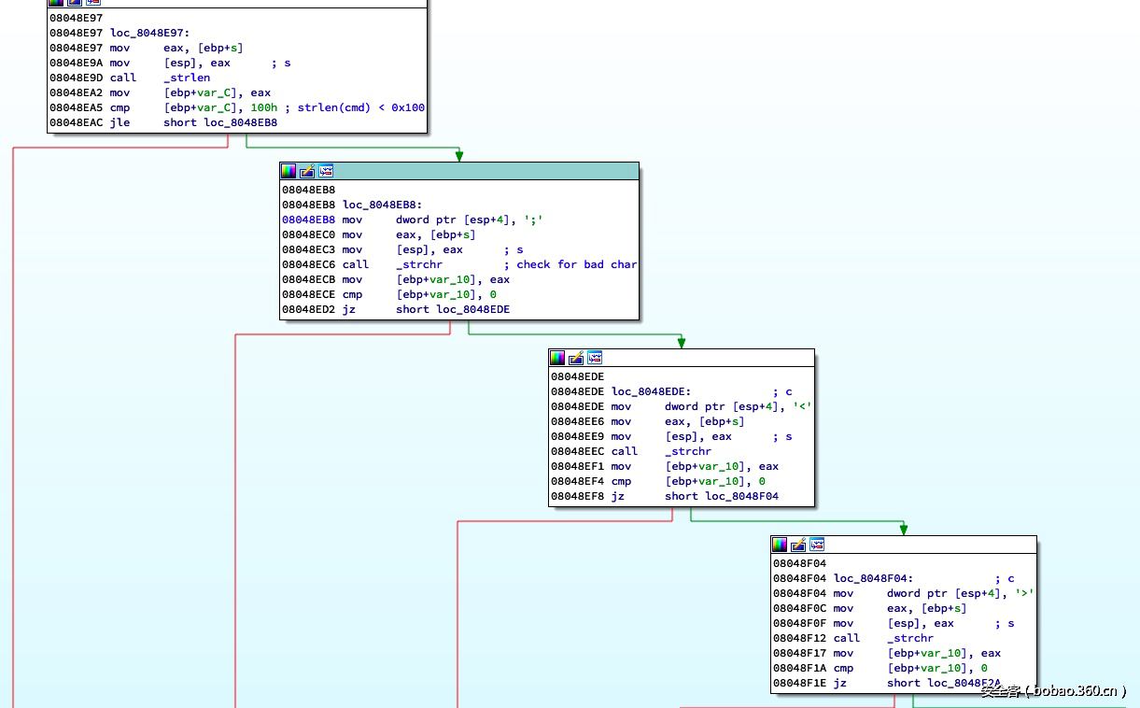The height and width of the screenshot is (708, 1140).
Task: Click color palette icon on loc_8048EB8 node
Action: tap(289, 171)
